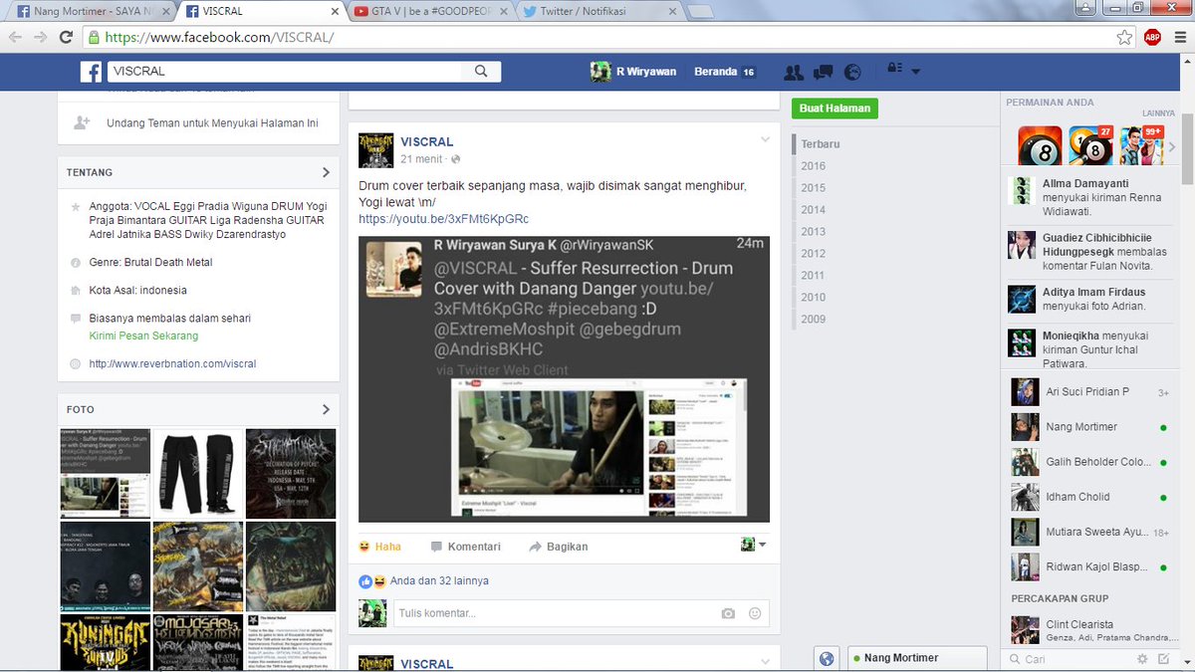Viewport: 1195px width, 672px height.
Task: Click VISCRAL page name on post
Action: pos(427,141)
